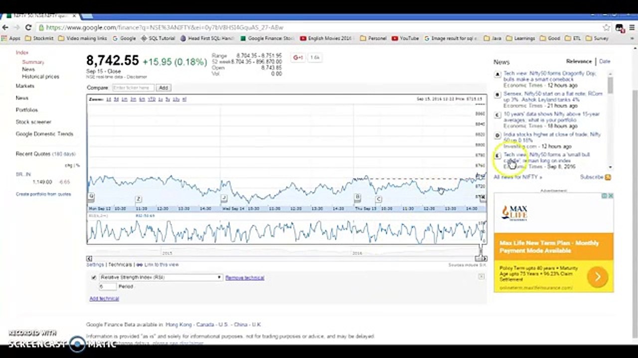
Task: Click news marker B in headline list
Action: click(x=497, y=95)
